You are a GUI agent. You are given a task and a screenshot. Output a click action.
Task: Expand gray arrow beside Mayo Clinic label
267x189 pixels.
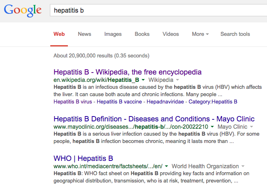click(251, 127)
